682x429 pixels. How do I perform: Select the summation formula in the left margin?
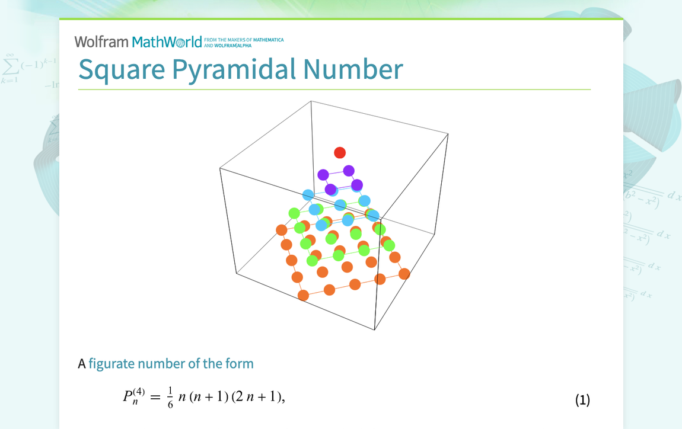click(18, 65)
